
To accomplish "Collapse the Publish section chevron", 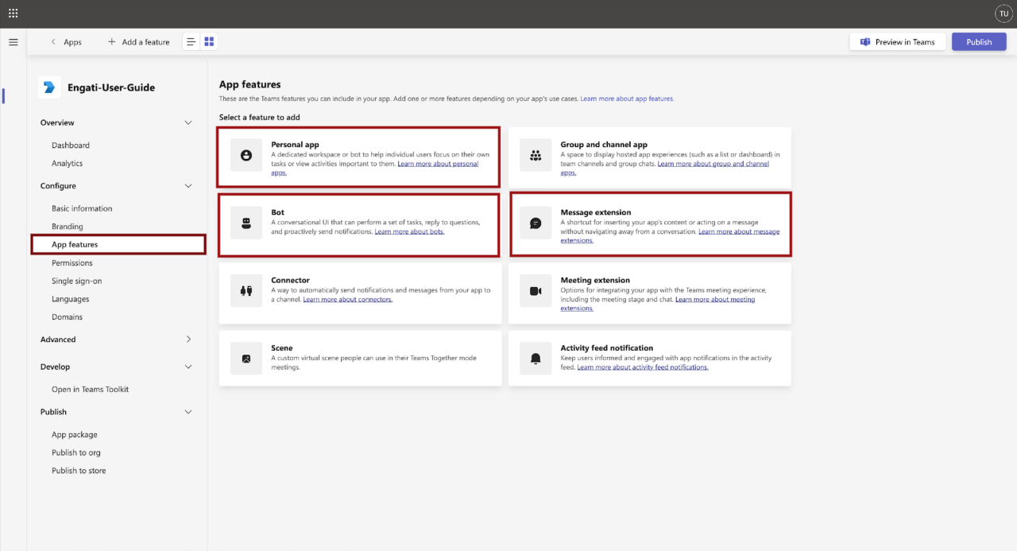I will pos(188,412).
